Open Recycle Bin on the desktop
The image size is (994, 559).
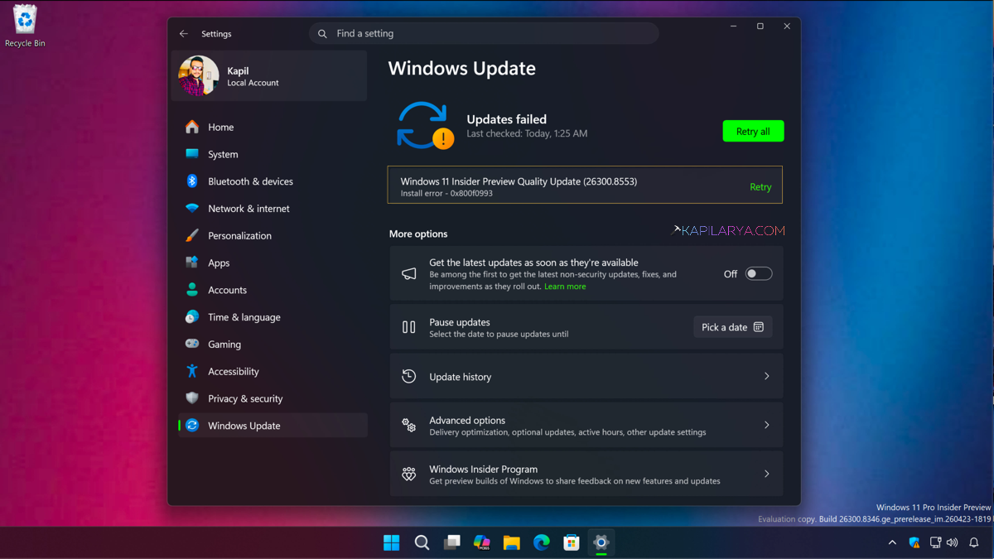pyautogui.click(x=25, y=26)
